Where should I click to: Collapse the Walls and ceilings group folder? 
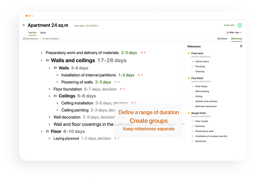coord(47,60)
